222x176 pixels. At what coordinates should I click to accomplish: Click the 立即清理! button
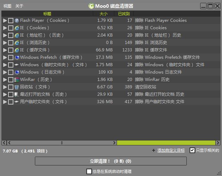click(x=111, y=161)
